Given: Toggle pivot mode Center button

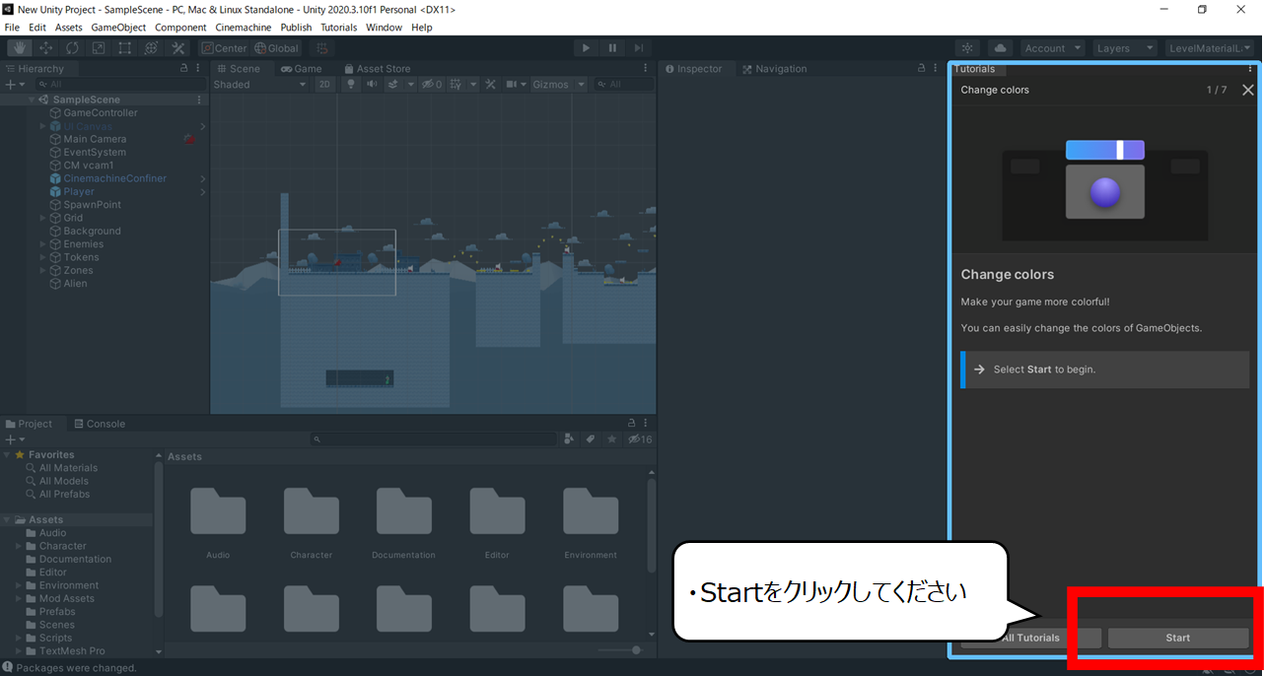Looking at the screenshot, I should pos(224,48).
